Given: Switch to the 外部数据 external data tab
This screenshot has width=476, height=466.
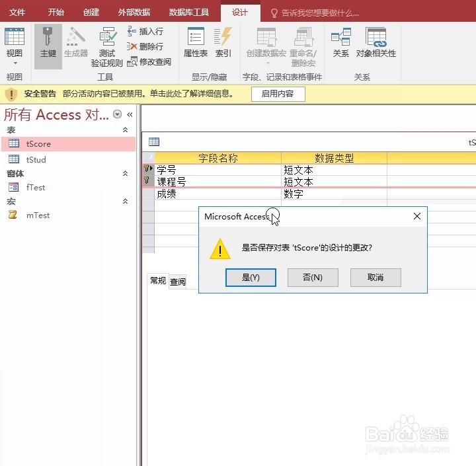Looking at the screenshot, I should [x=134, y=13].
